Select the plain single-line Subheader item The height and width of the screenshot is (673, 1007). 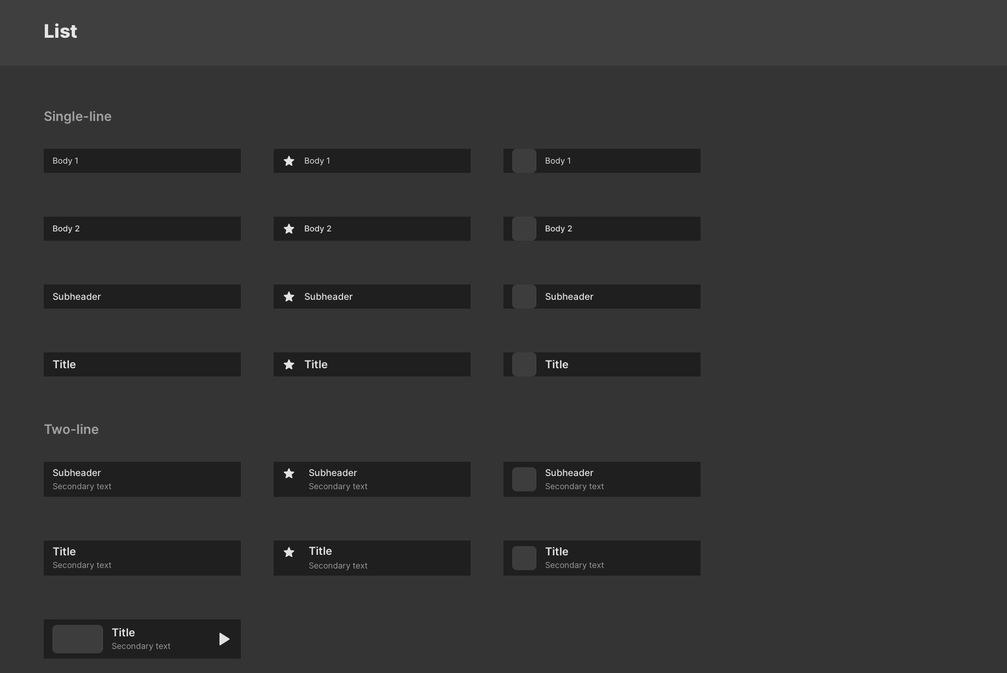[142, 297]
